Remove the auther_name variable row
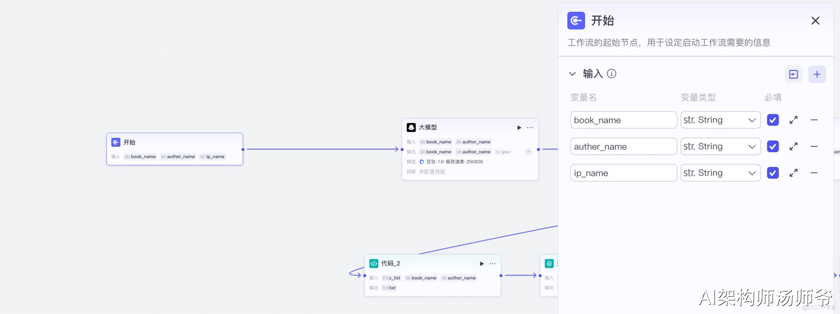This screenshot has height=314, width=840. click(814, 146)
